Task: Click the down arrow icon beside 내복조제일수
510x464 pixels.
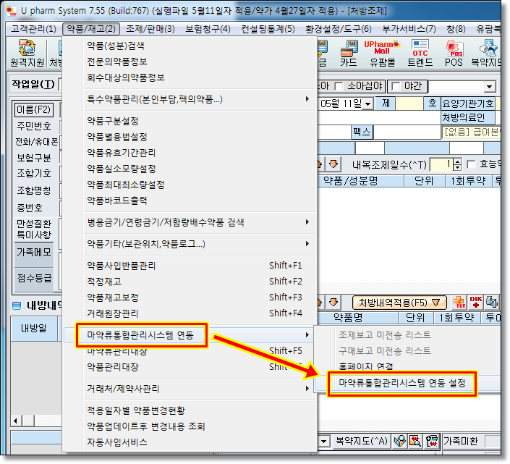Action: click(x=334, y=164)
